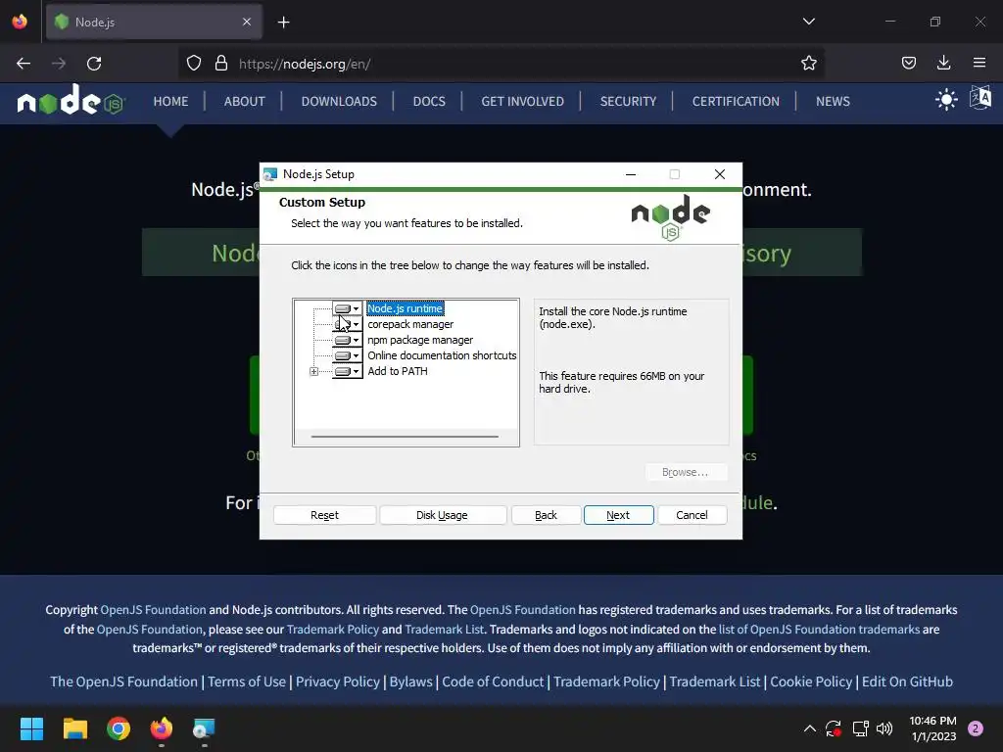
Task: Open Windows Start menu
Action: (x=31, y=728)
